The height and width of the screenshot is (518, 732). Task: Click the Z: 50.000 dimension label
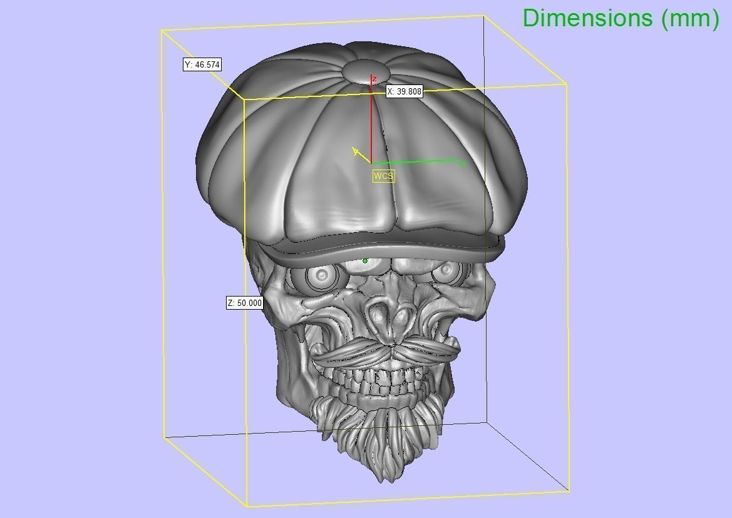(245, 303)
